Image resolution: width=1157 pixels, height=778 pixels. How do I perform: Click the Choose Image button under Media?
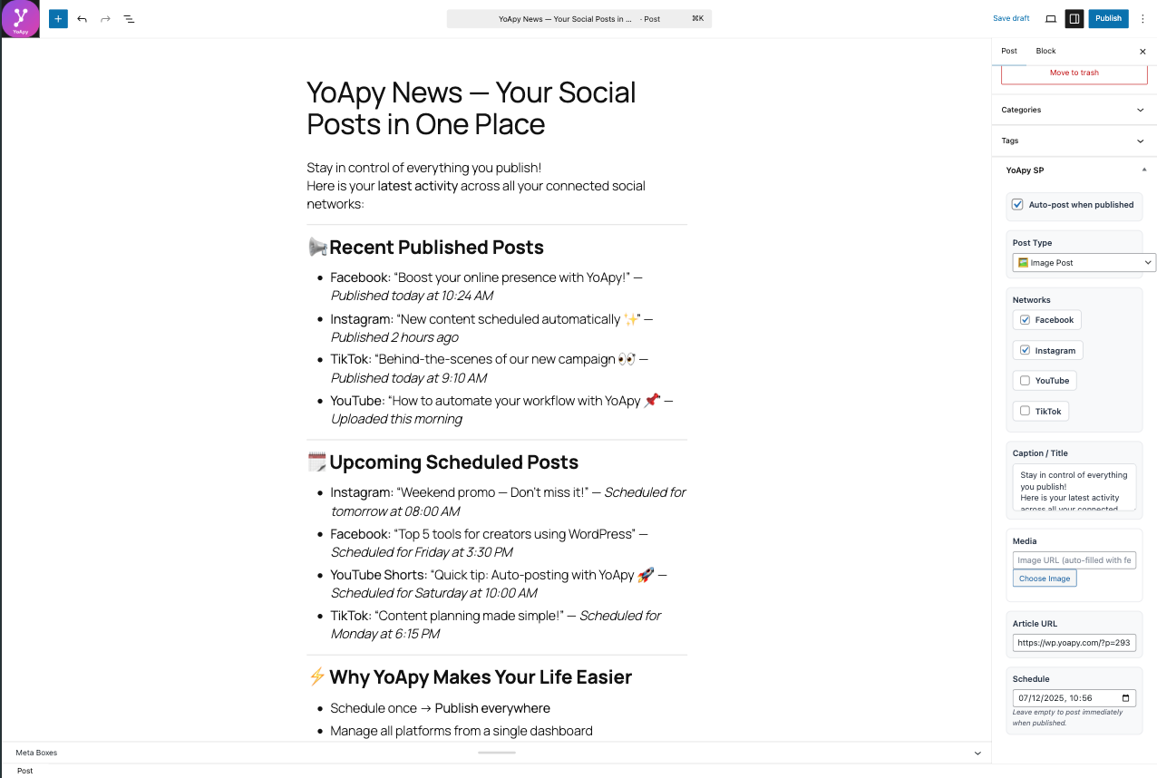[x=1044, y=578]
